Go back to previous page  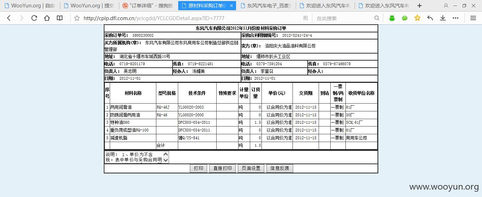point(9,18)
